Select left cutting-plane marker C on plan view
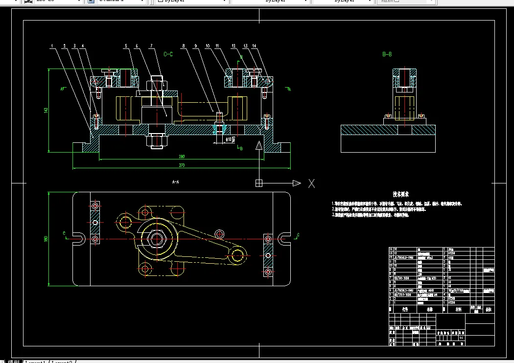The image size is (514, 363). click(x=65, y=235)
